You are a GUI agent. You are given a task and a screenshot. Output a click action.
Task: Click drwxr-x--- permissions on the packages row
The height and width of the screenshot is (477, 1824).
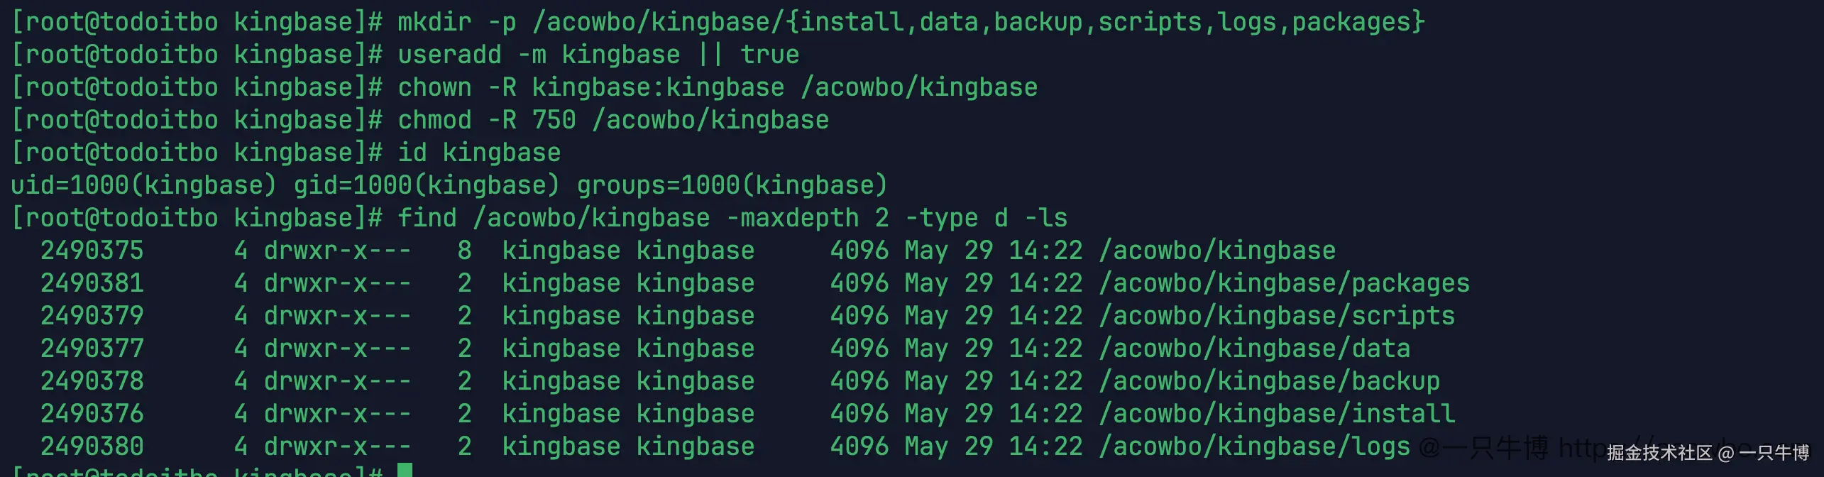(x=337, y=283)
